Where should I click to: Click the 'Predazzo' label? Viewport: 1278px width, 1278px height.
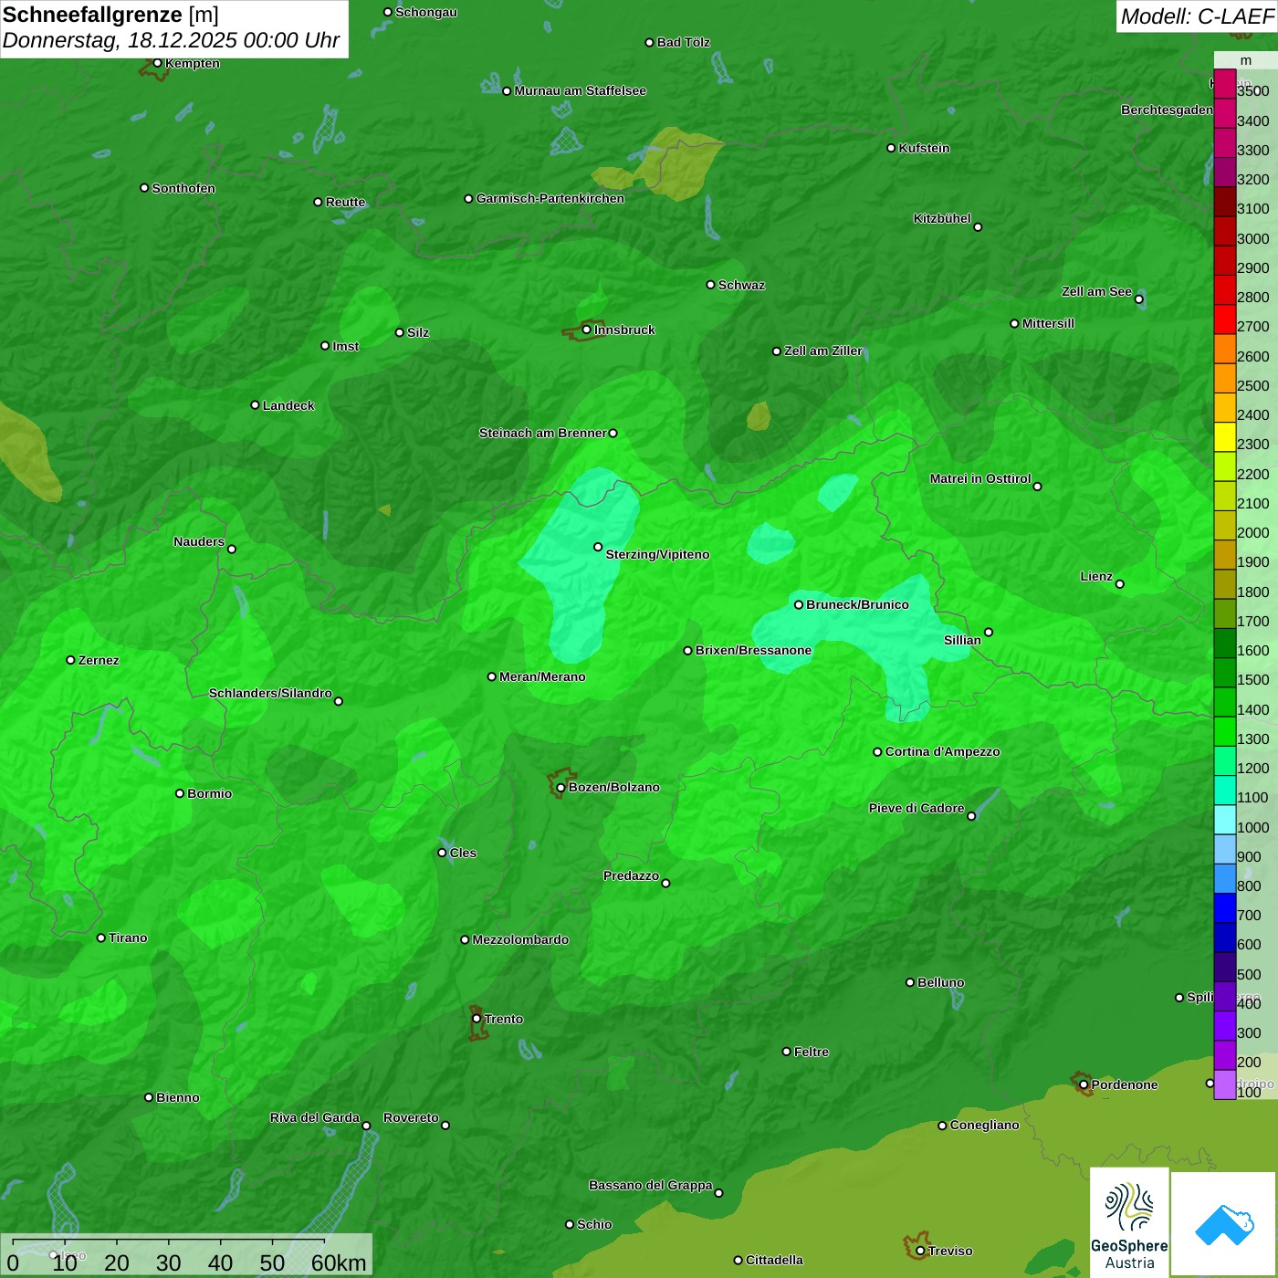click(631, 875)
